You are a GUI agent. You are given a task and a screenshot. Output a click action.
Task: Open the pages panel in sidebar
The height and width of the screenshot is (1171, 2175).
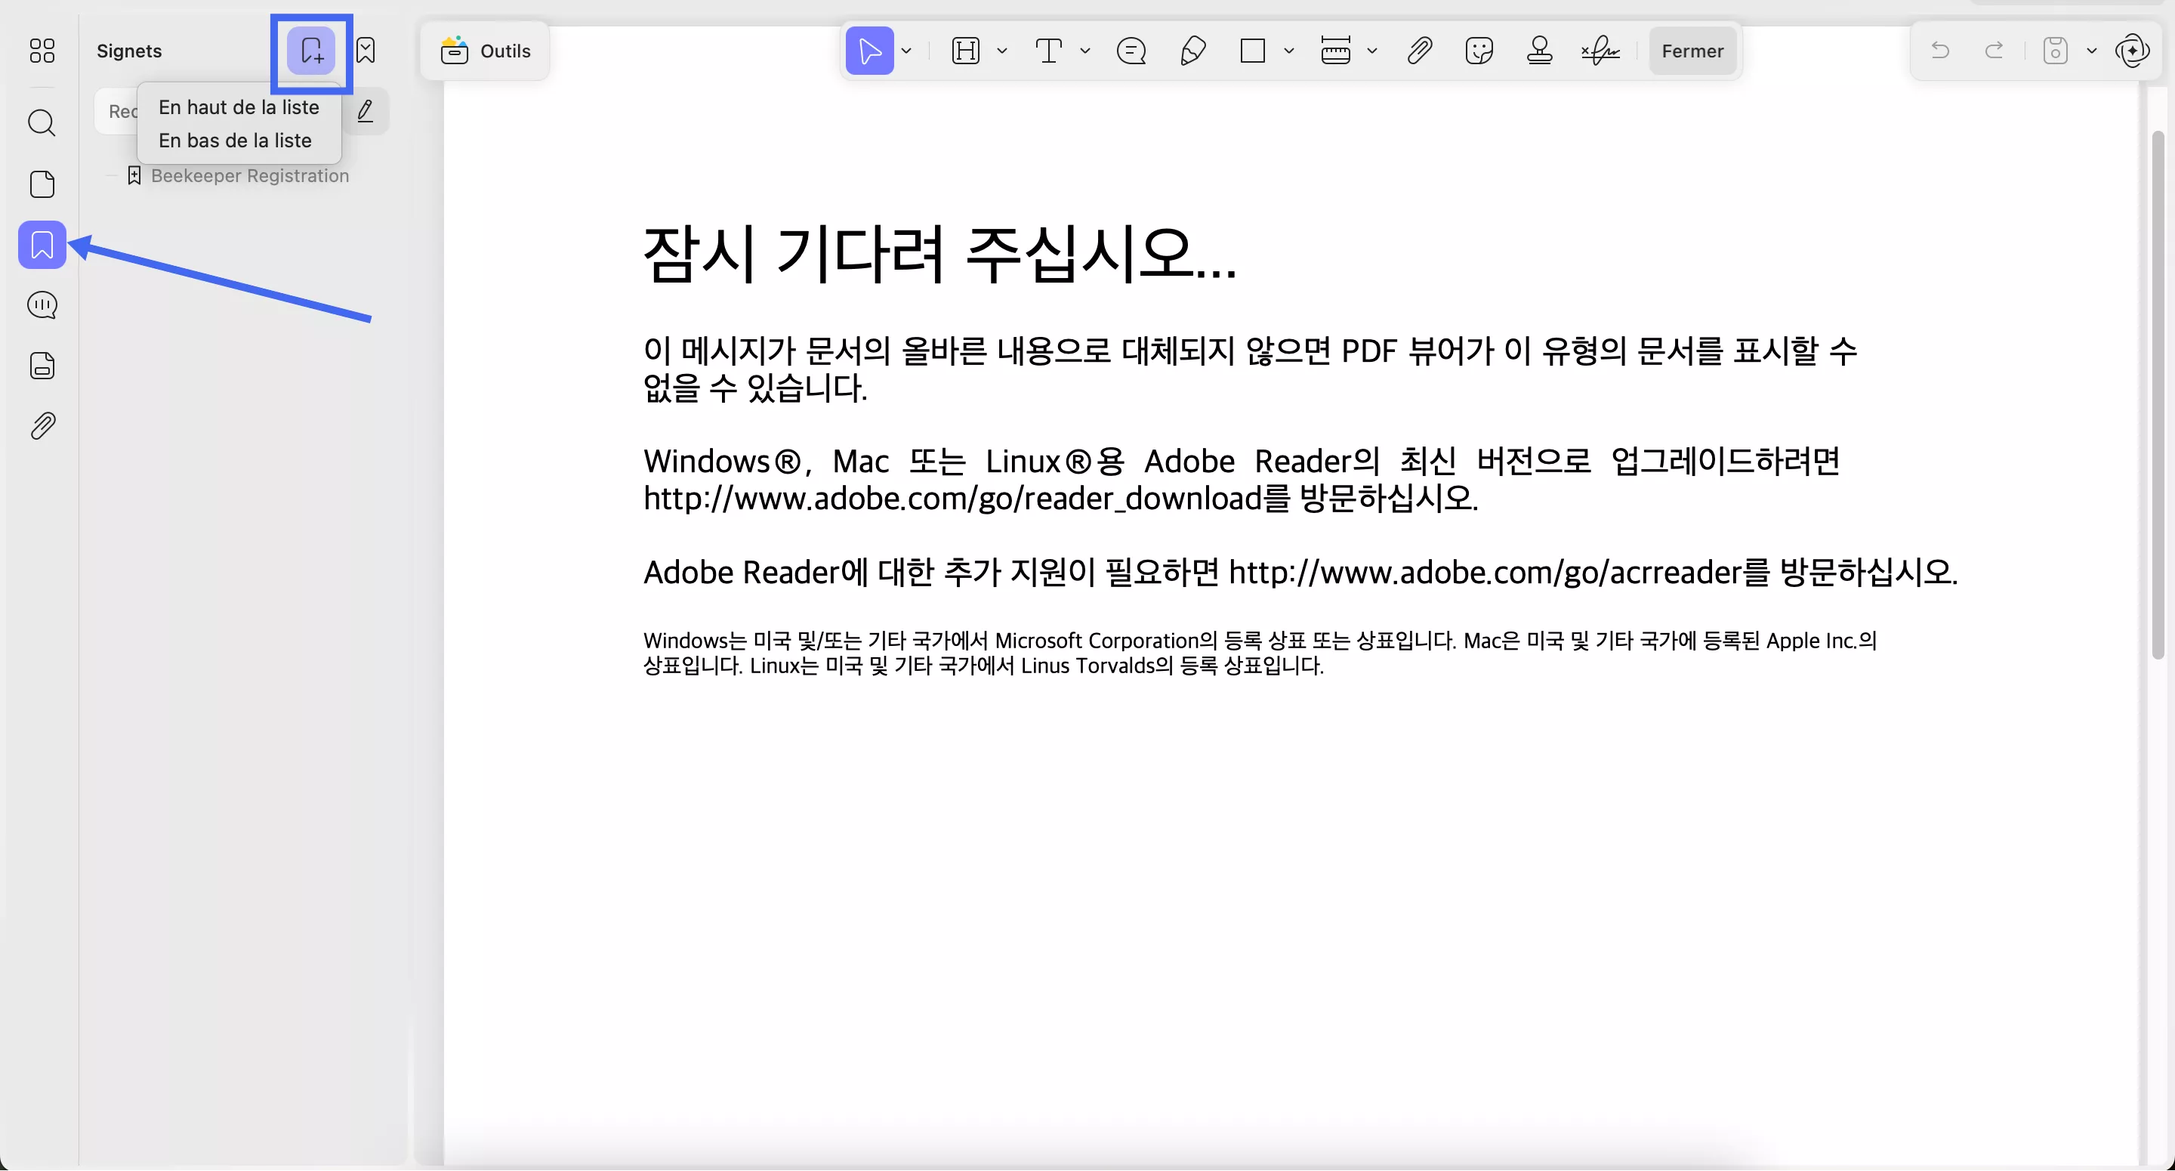tap(42, 184)
